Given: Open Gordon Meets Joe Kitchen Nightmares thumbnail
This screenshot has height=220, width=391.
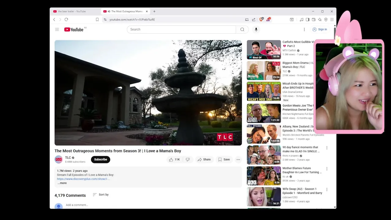Looking at the screenshot, I should 264,113.
